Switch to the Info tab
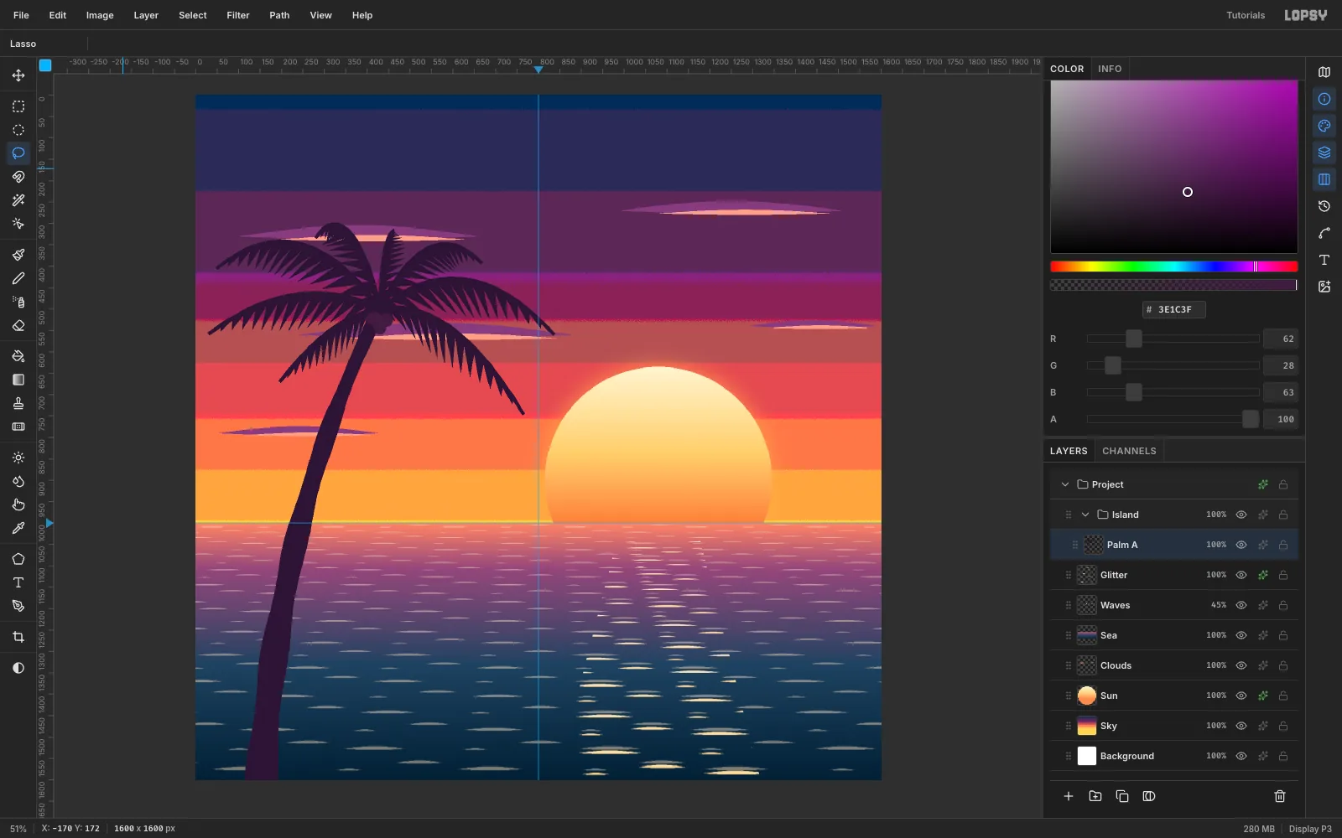1342x838 pixels. [1110, 69]
